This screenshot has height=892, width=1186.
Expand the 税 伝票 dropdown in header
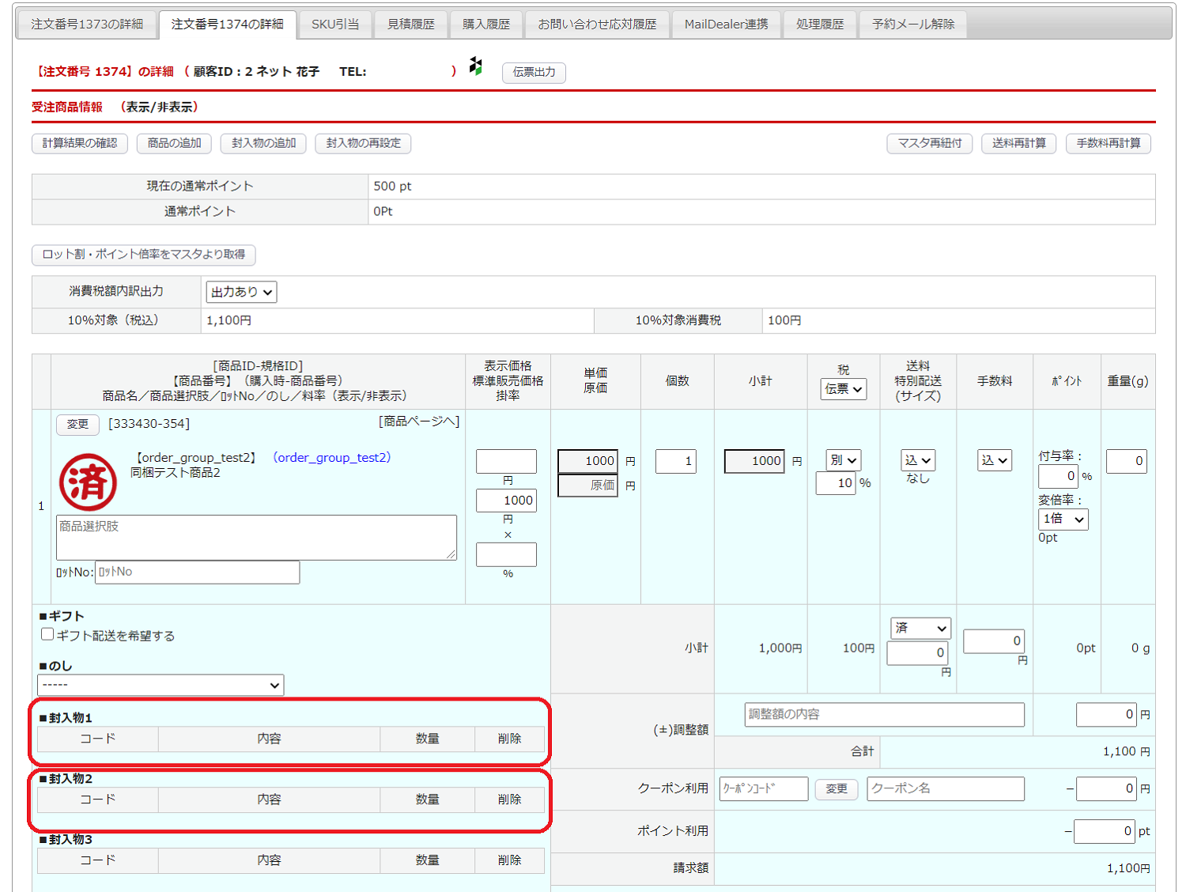tap(843, 389)
